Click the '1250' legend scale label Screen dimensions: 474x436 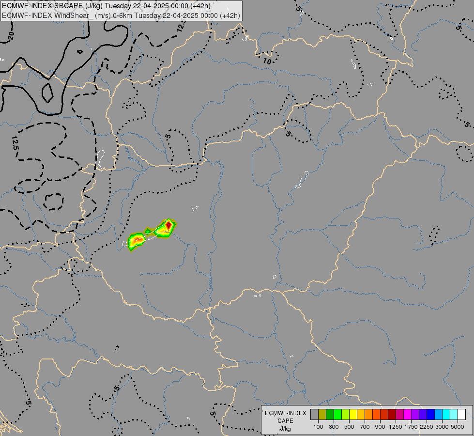pos(396,427)
